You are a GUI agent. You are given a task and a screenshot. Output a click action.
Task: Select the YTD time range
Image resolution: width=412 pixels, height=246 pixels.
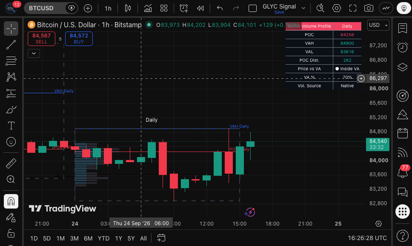pyautogui.click(x=103, y=238)
